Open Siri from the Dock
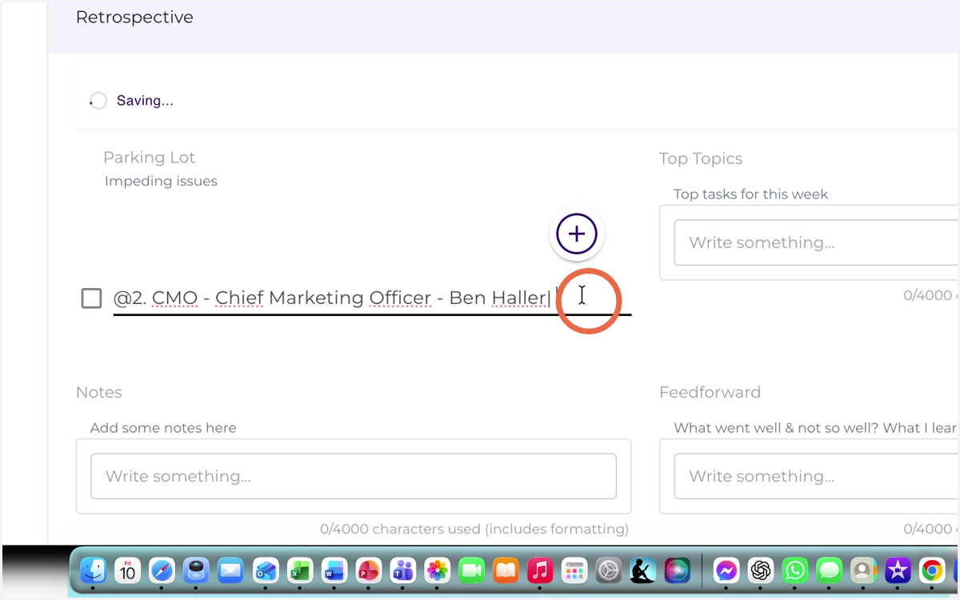Viewport: 960px width, 600px height. pos(678,570)
